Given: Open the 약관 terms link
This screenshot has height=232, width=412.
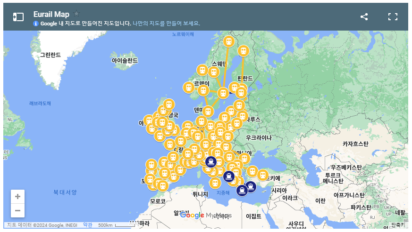Looking at the screenshot, I should click(87, 225).
